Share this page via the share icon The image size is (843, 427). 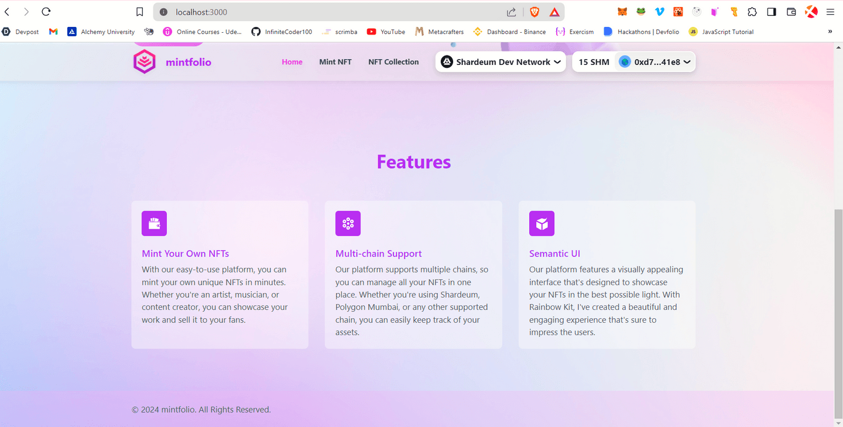click(x=511, y=12)
